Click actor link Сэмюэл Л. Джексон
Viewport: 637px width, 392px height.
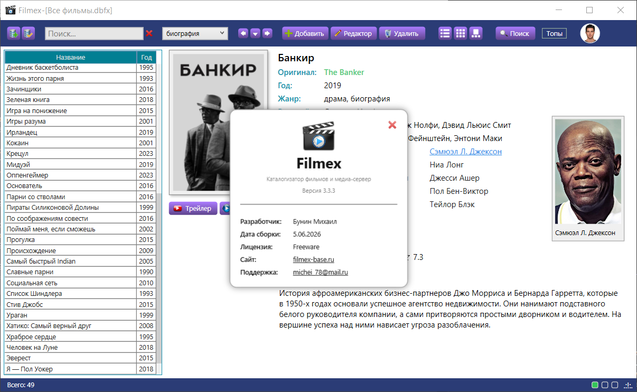coord(466,152)
